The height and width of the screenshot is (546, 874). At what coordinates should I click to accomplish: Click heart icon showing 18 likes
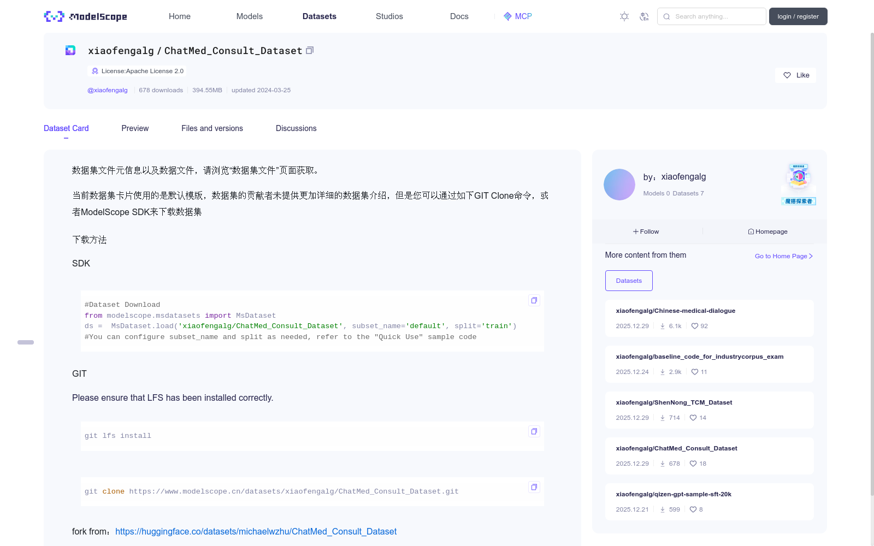693,464
